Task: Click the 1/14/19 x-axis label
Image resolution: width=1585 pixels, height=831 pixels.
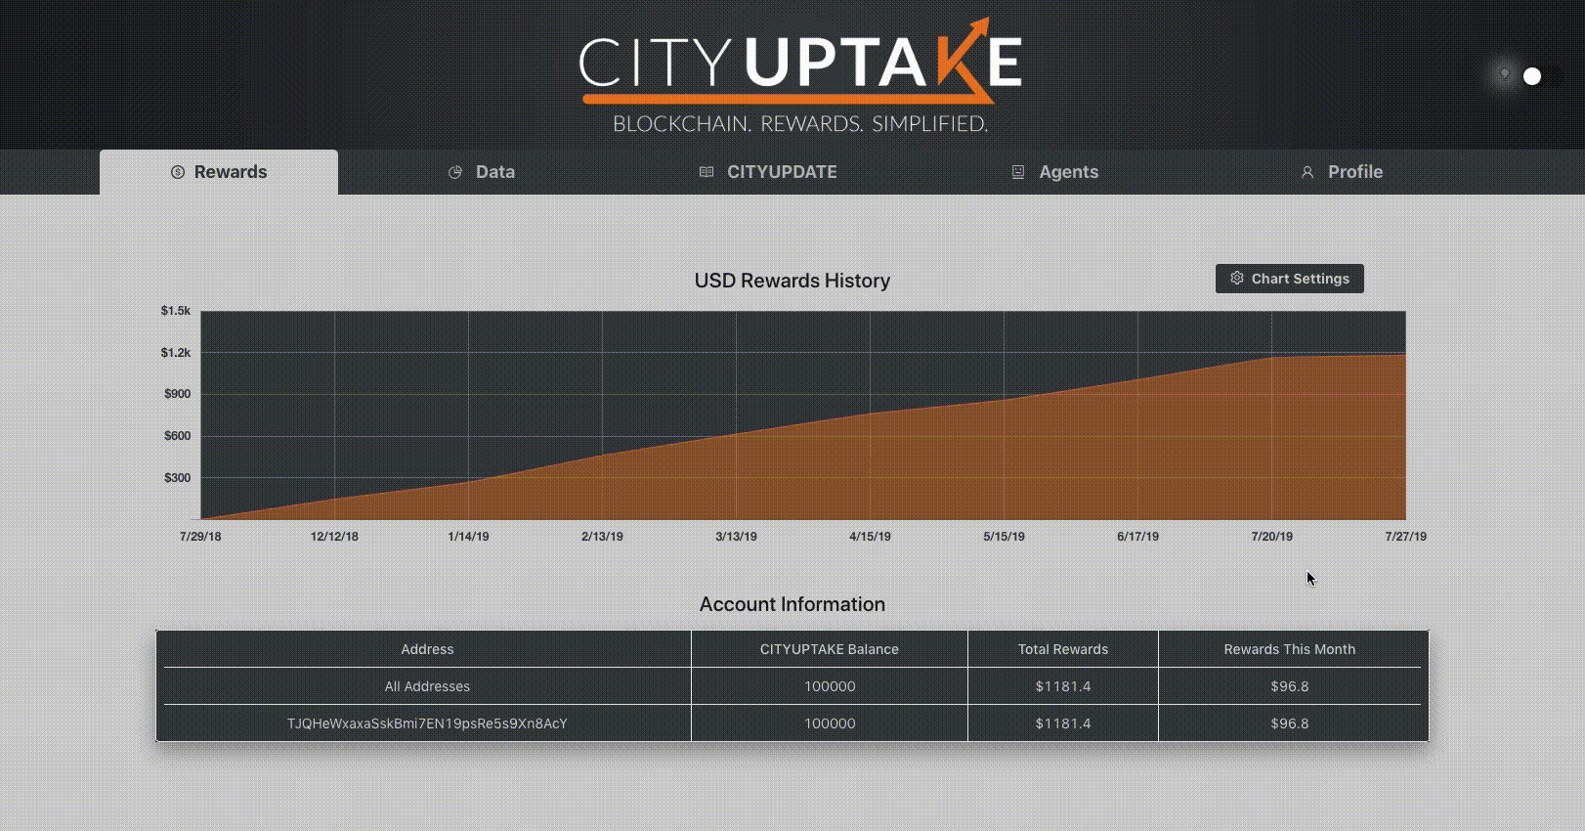Action: (468, 537)
